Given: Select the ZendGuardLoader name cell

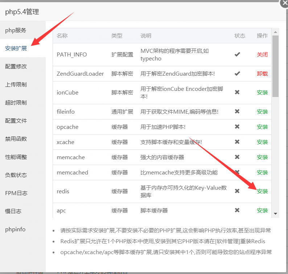Looking at the screenshot, I should point(80,74).
